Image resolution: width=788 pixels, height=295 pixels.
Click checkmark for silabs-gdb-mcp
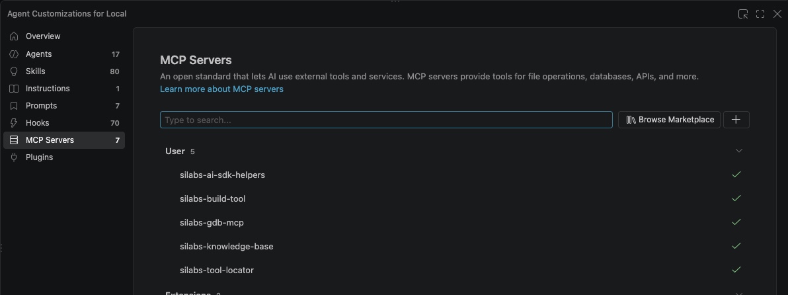coord(736,222)
